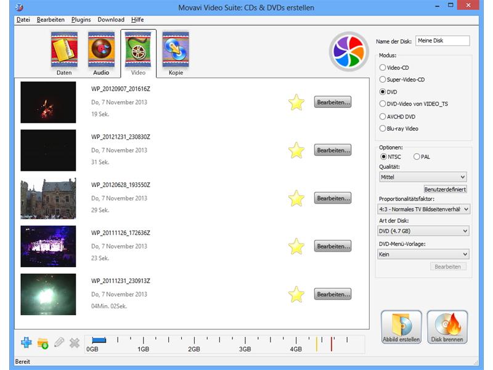Select the bright fireworks thumbnail WP_20111231_230913Z
The width and height of the screenshot is (493, 370).
[x=48, y=294]
